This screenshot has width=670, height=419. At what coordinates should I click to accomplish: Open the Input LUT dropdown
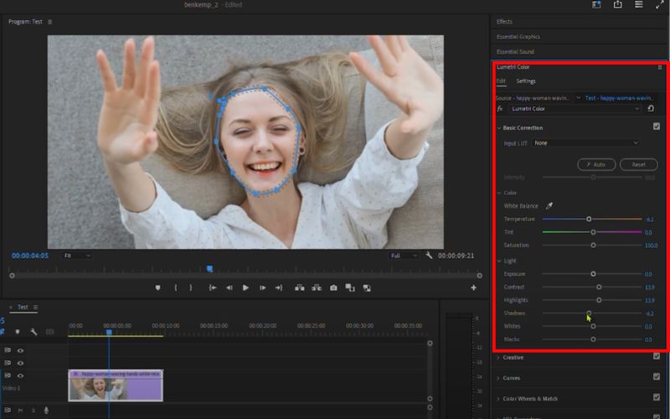coord(585,143)
